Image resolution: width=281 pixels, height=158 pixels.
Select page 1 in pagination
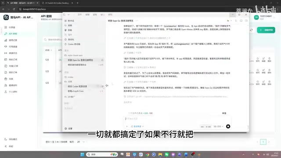[263, 142]
